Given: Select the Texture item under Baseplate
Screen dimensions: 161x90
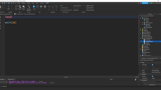Looking at the screenshot, I should point(149,26).
